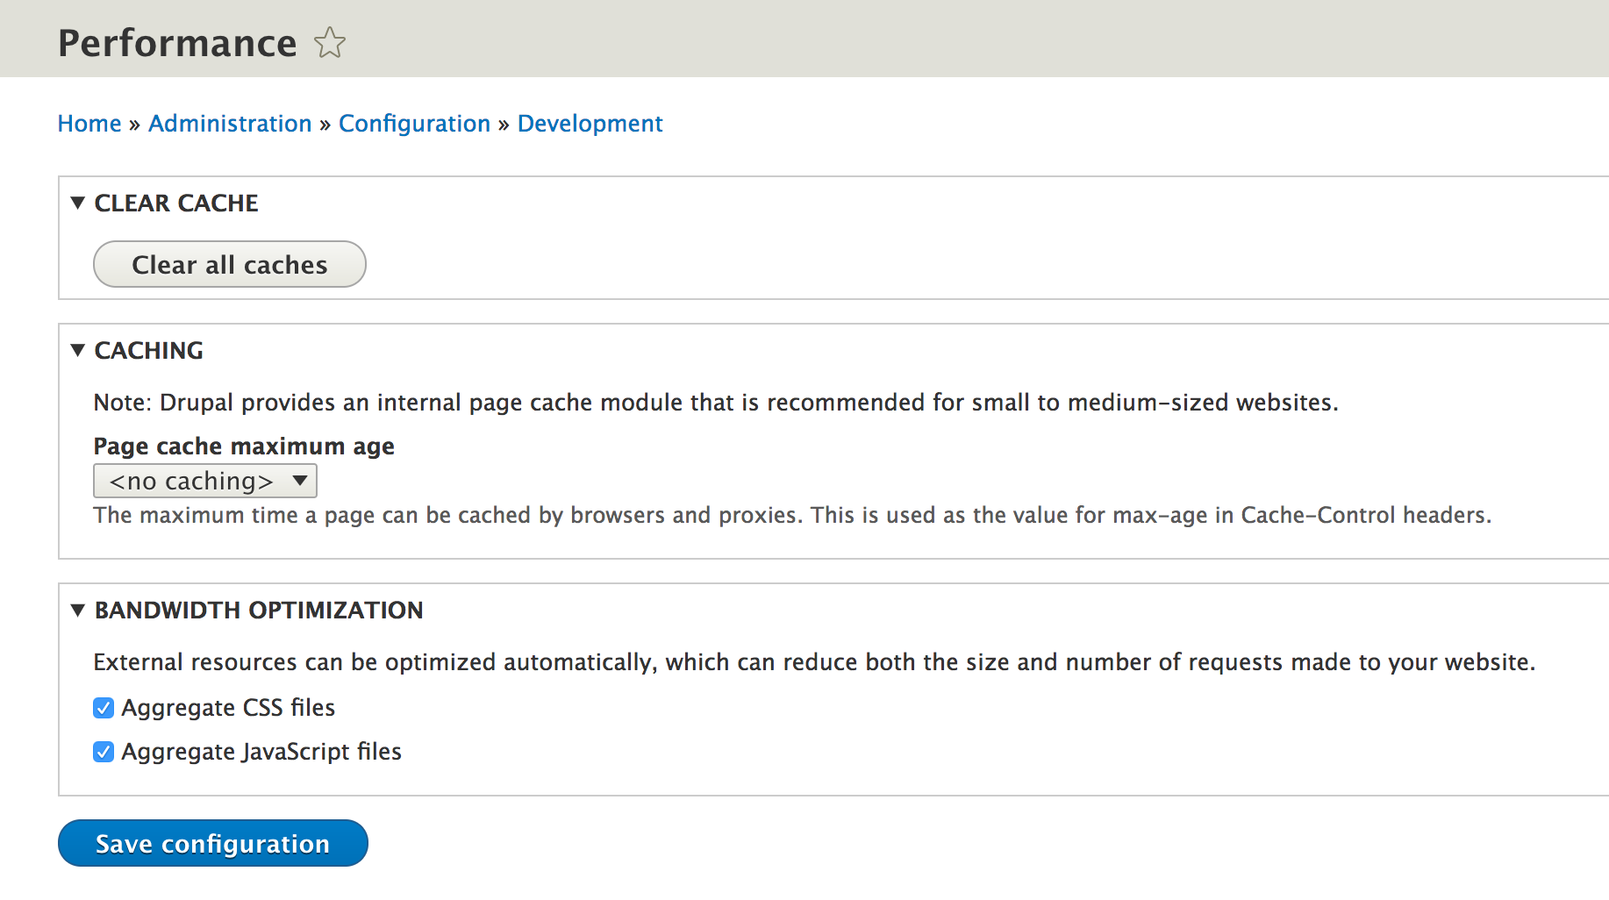The width and height of the screenshot is (1609, 900).
Task: Click the star icon beside Performance title
Action: [x=330, y=43]
